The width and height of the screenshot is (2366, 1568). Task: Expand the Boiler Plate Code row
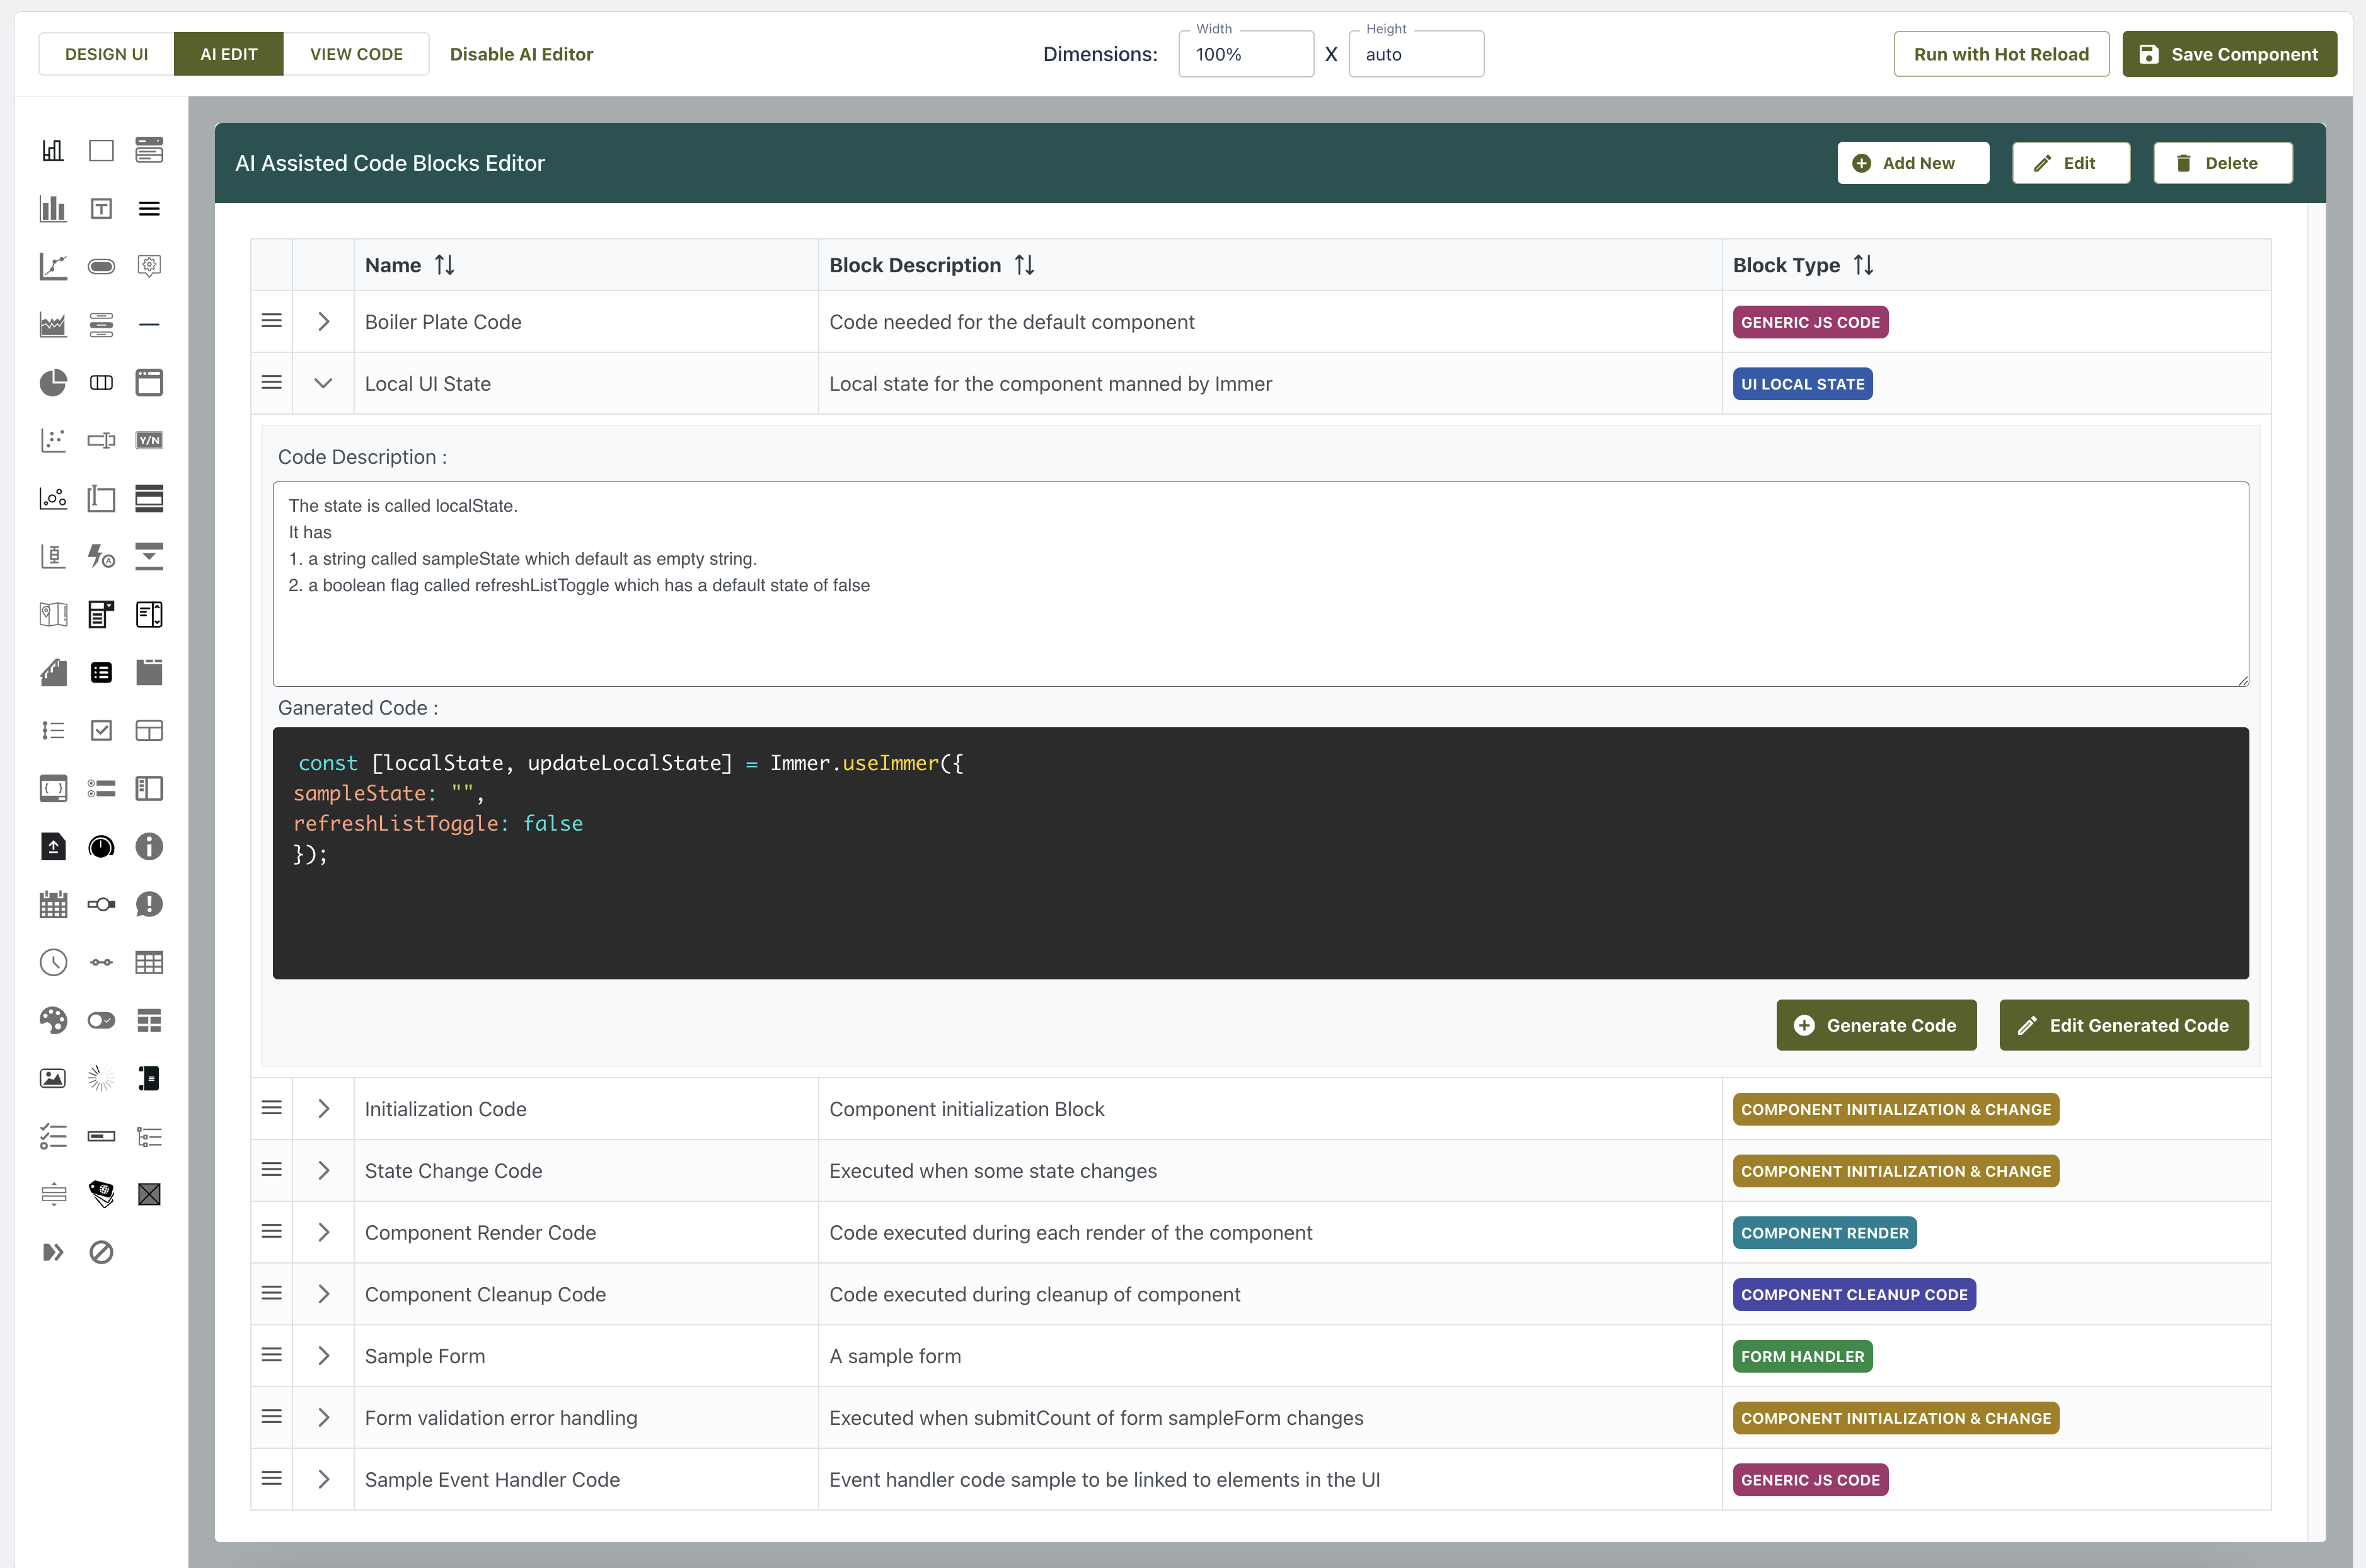point(323,322)
